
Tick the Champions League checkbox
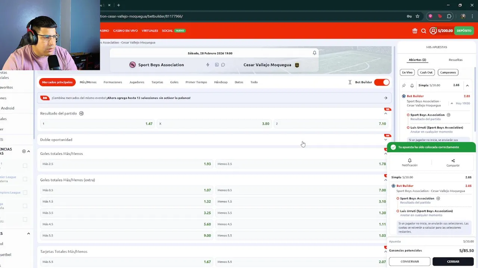pos(25,192)
